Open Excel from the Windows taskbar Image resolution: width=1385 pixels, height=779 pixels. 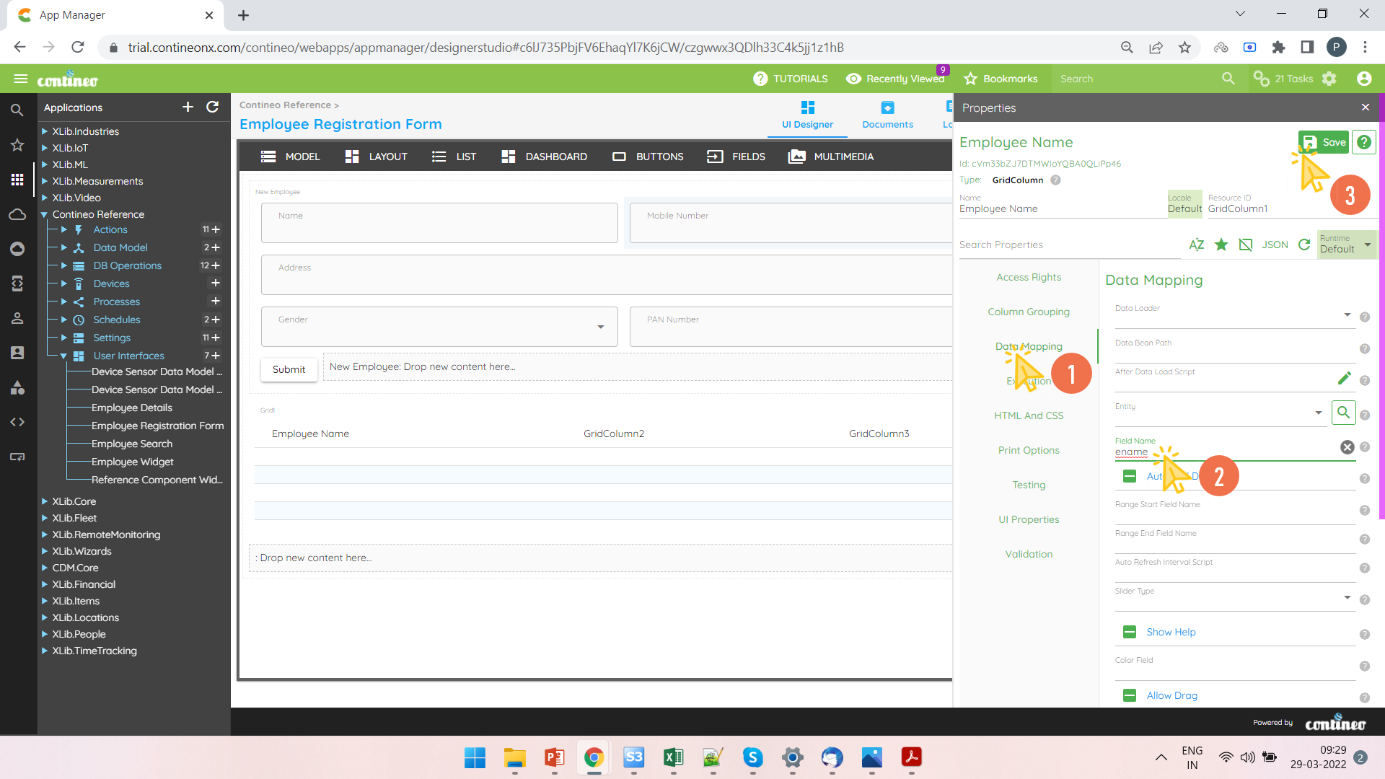[673, 757]
